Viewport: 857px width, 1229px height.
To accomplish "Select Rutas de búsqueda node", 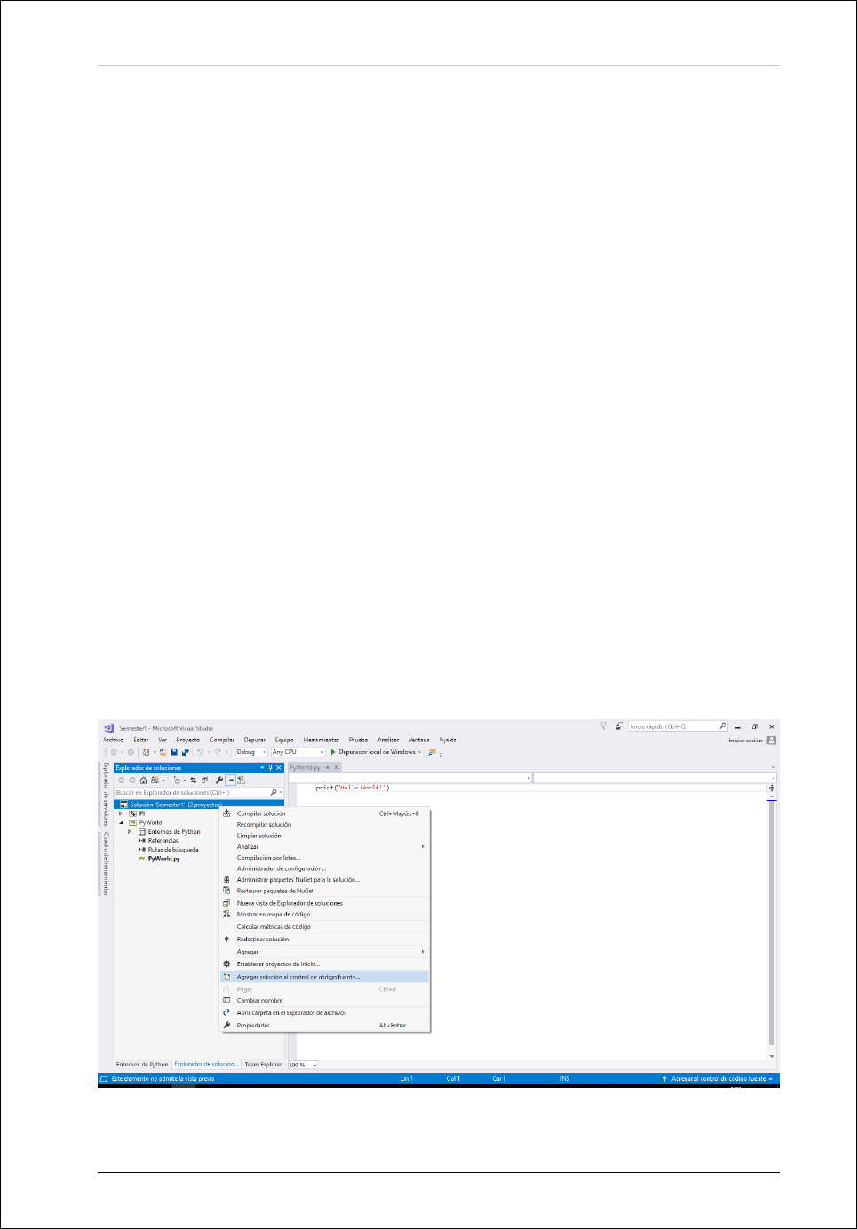I will point(173,850).
